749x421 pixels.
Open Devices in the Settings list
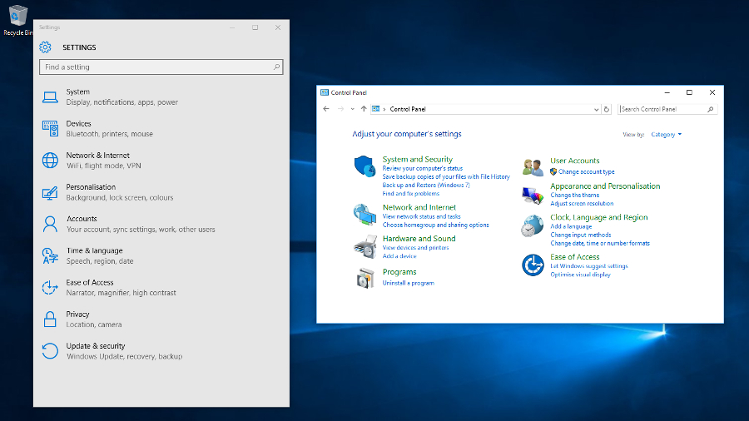[79, 124]
